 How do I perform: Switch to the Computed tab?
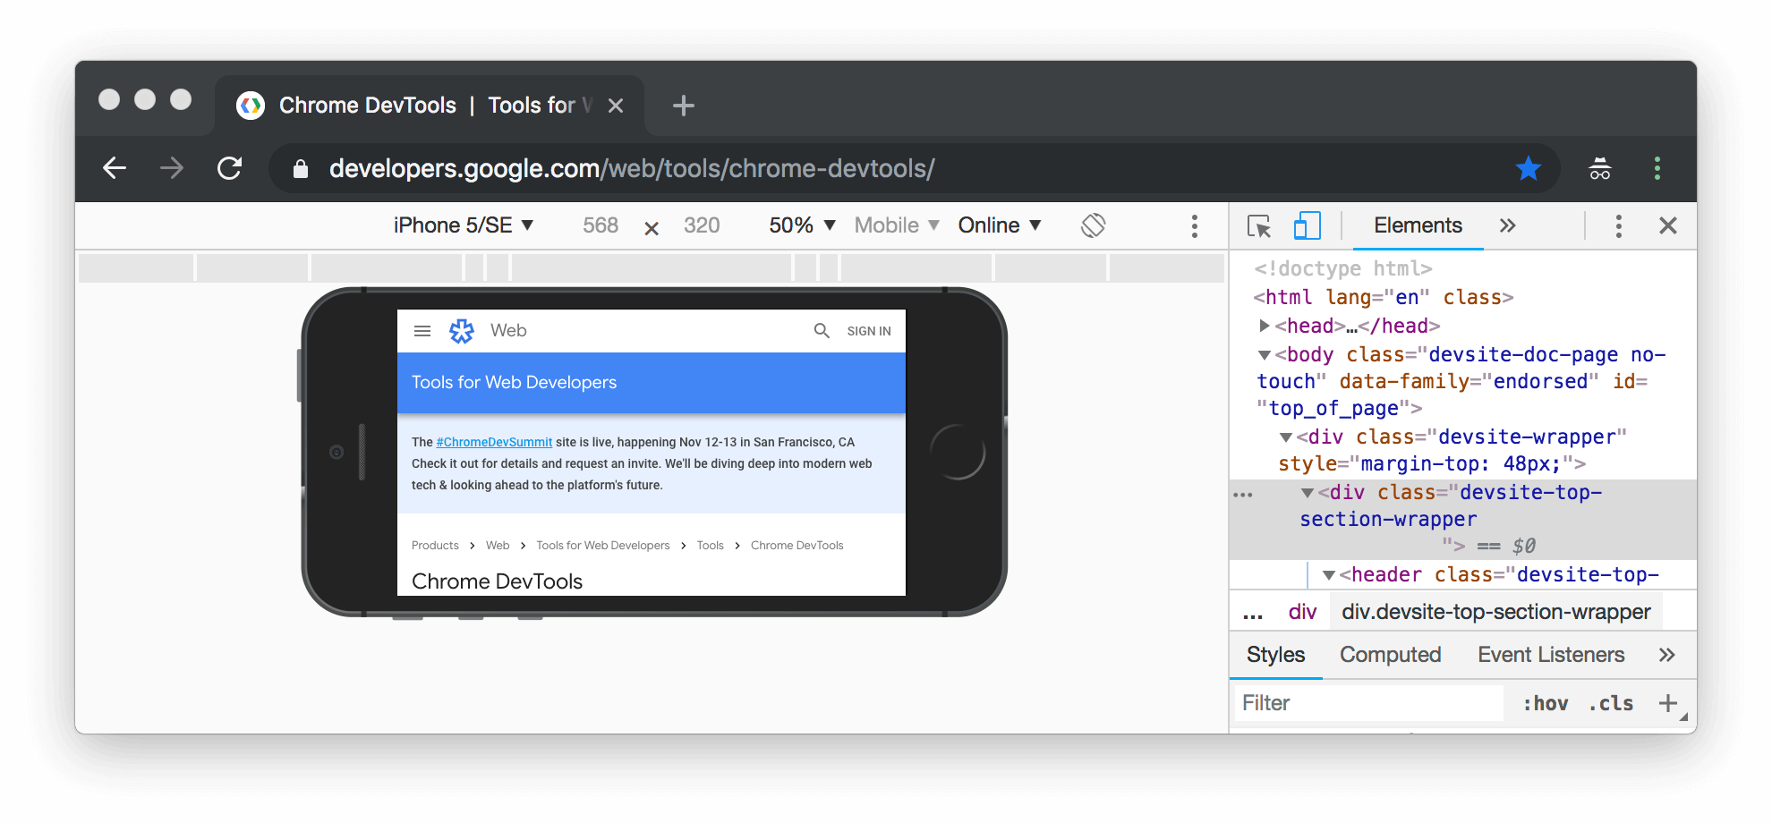1390,655
